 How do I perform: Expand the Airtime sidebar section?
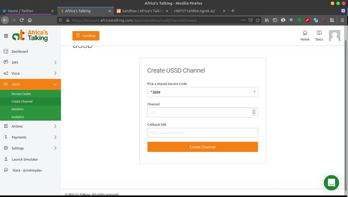(30, 126)
